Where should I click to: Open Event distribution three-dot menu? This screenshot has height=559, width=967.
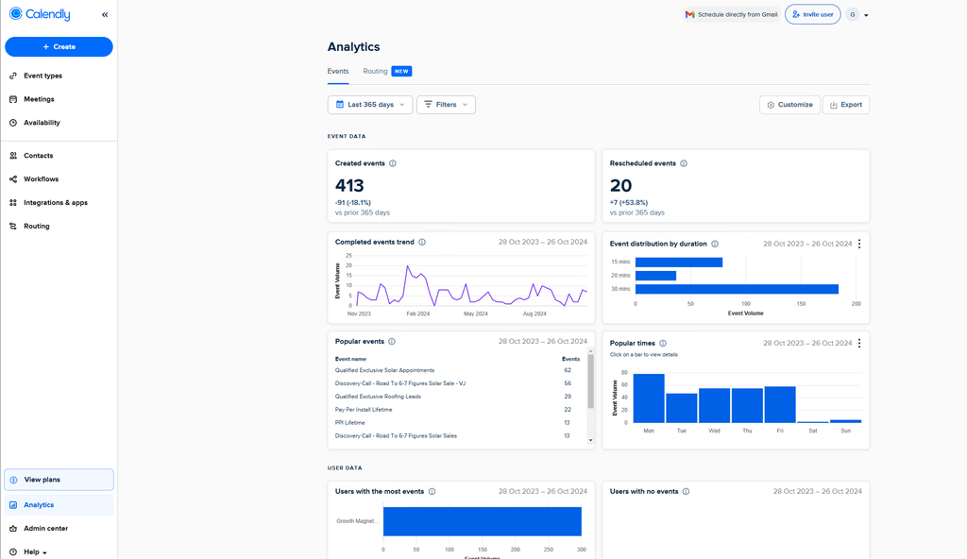coord(859,245)
